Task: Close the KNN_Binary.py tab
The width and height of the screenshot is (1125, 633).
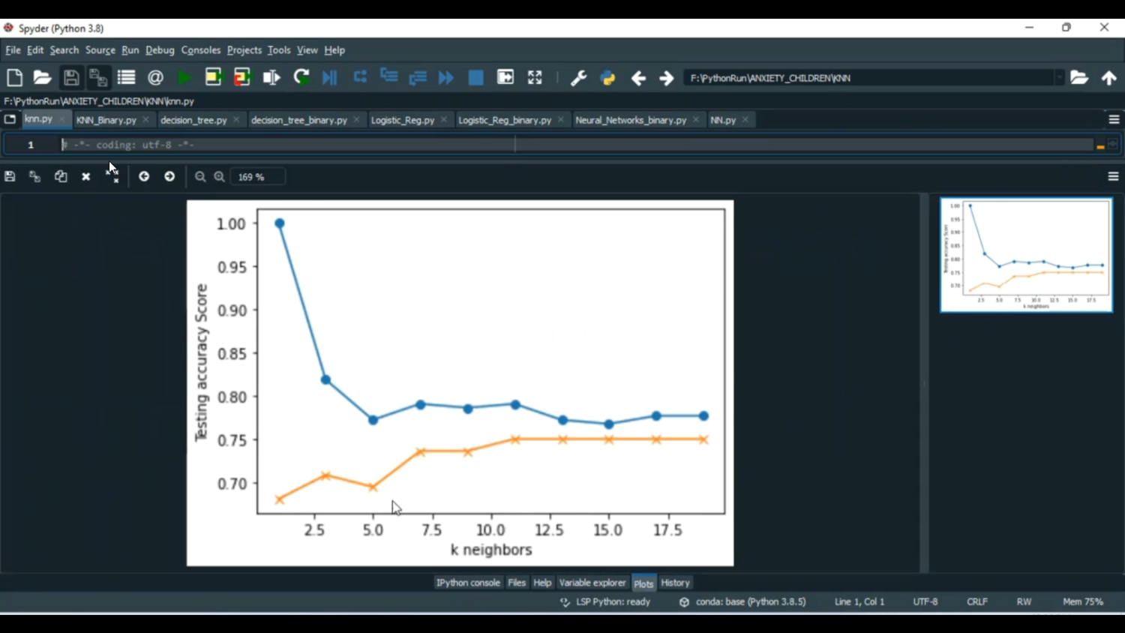Action: click(x=146, y=120)
